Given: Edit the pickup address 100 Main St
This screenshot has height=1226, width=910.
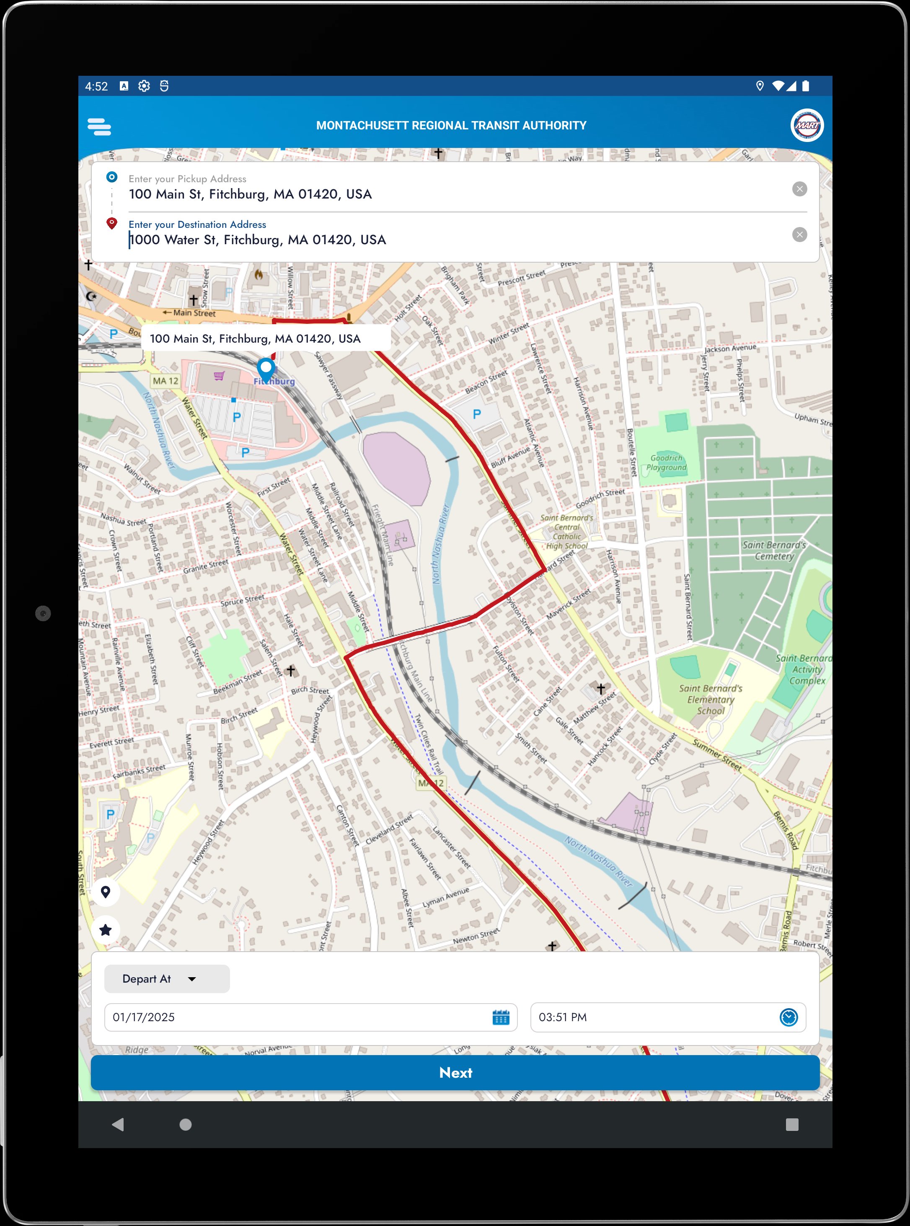Looking at the screenshot, I should 250,194.
